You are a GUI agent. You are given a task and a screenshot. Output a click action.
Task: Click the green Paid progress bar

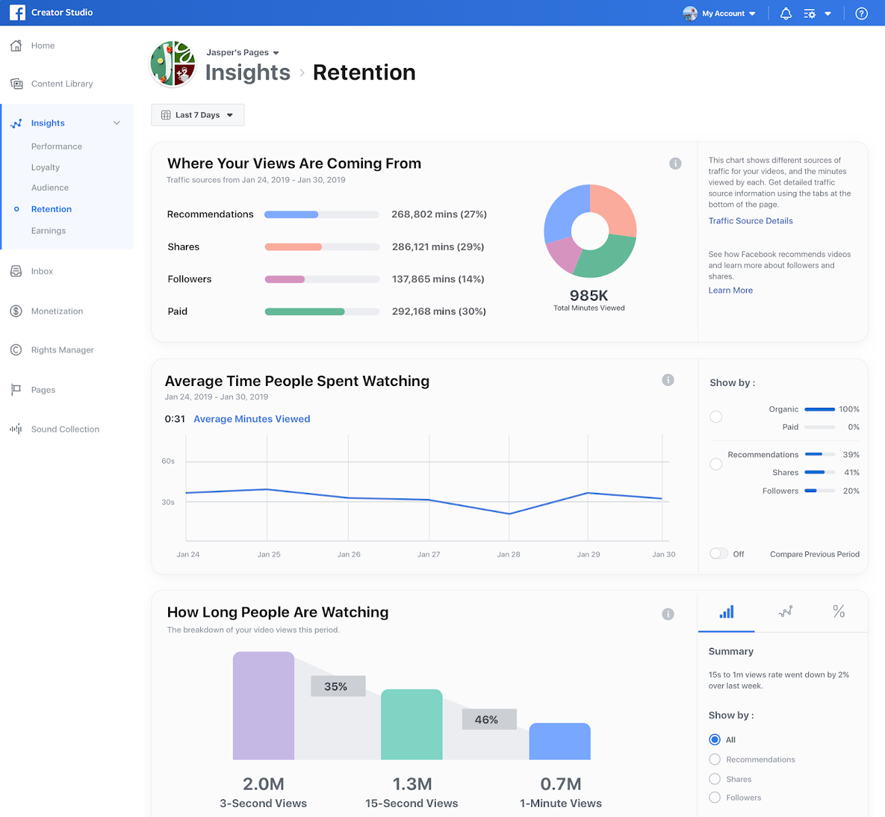point(304,312)
